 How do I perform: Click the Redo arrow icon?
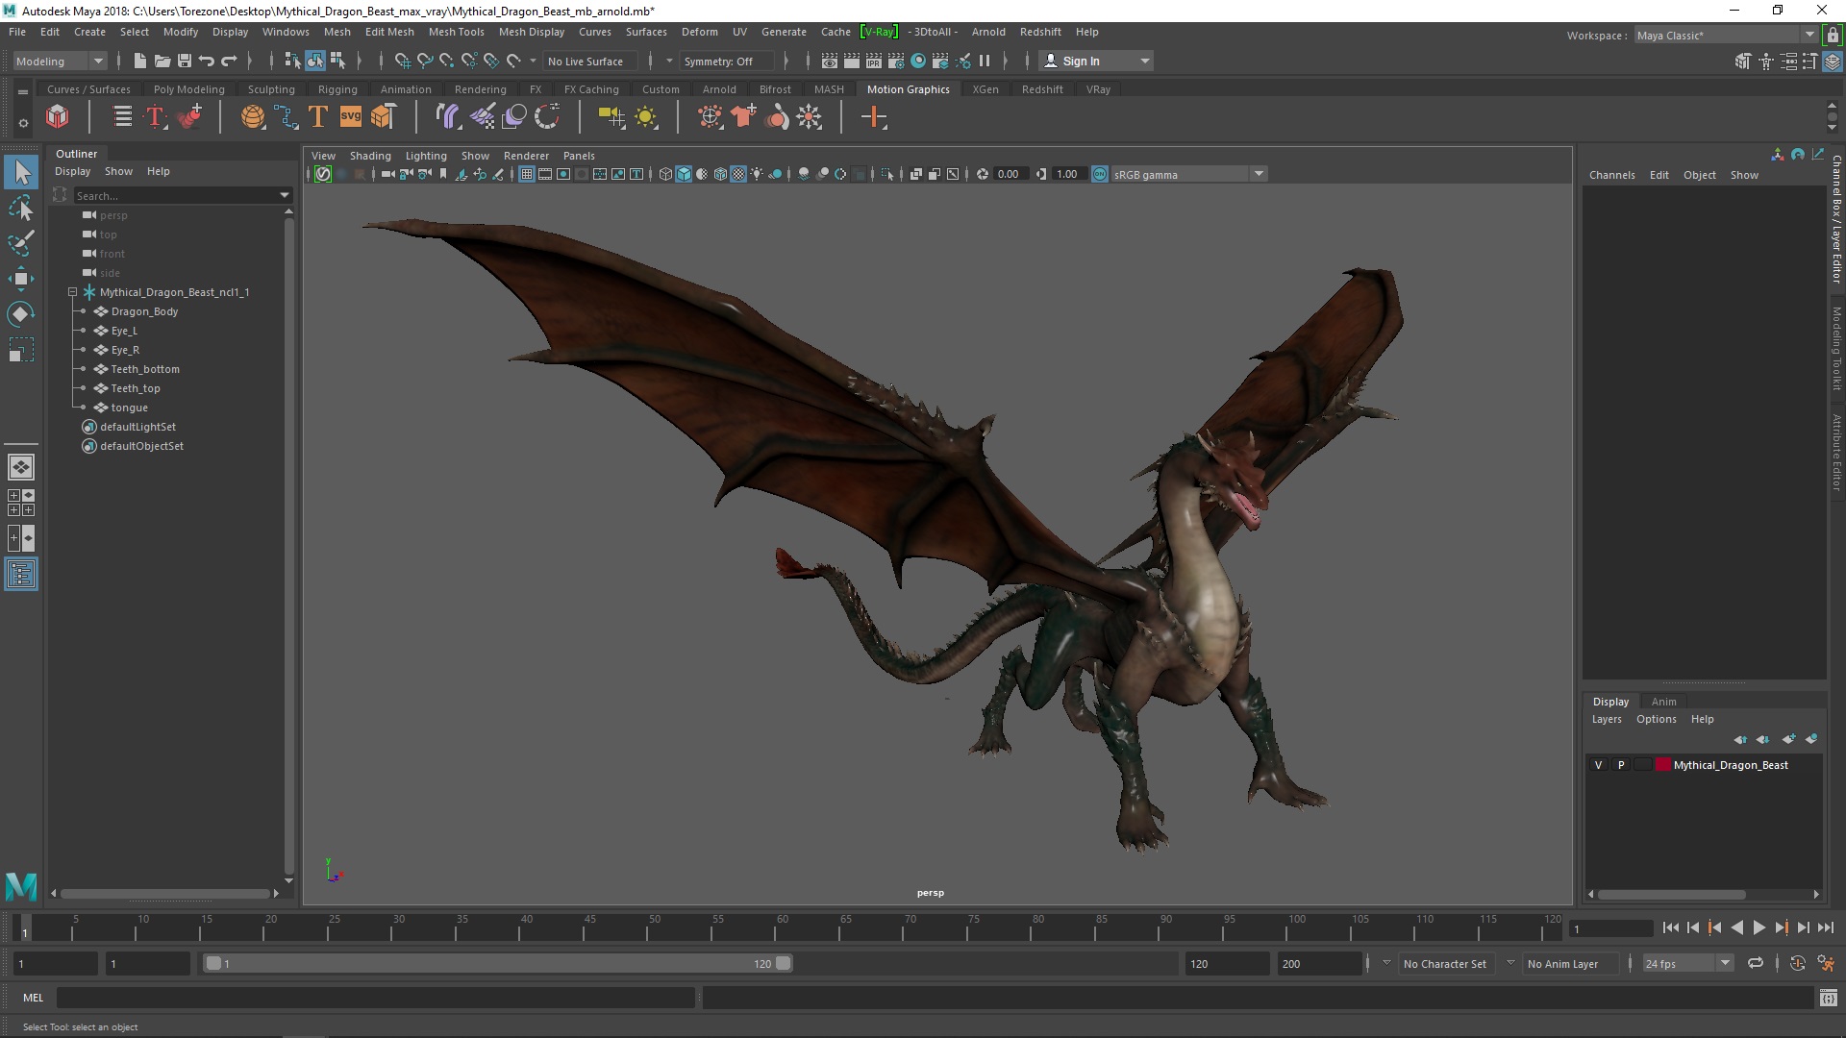coord(229,61)
